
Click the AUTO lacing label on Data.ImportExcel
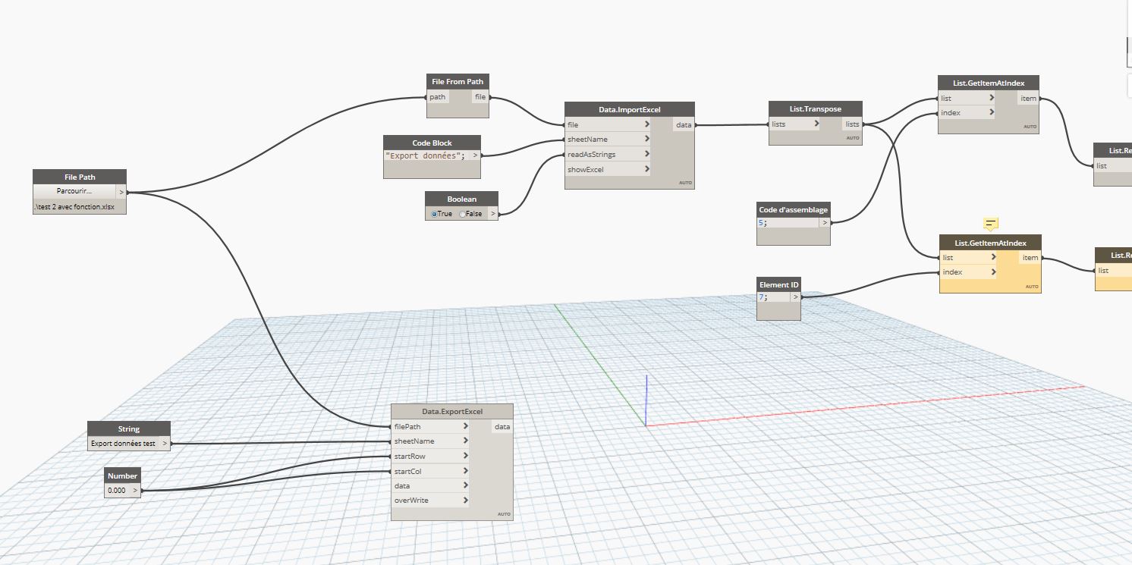(684, 184)
